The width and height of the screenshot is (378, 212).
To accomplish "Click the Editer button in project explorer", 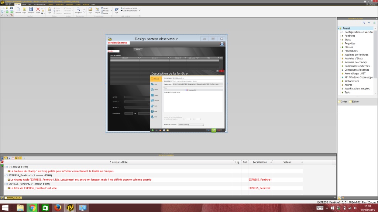I will (x=354, y=102).
